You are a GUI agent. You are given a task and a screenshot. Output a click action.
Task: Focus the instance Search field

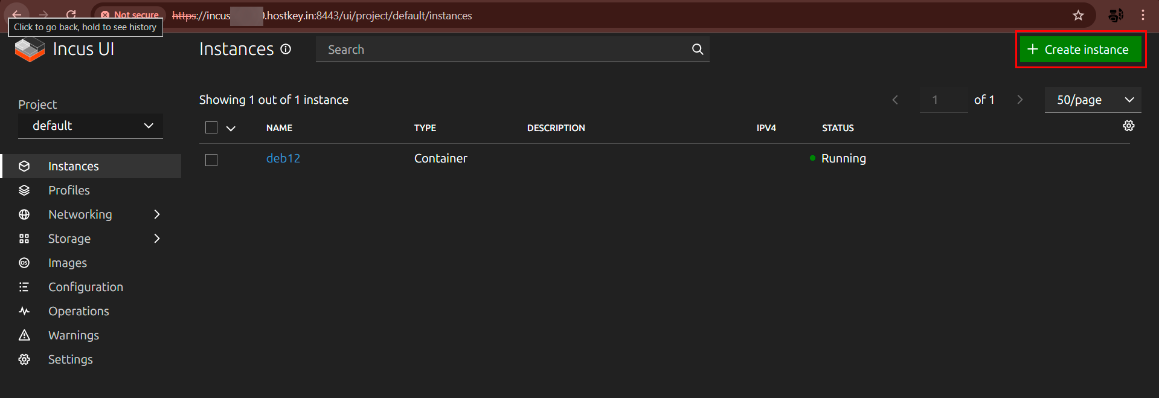pyautogui.click(x=501, y=50)
